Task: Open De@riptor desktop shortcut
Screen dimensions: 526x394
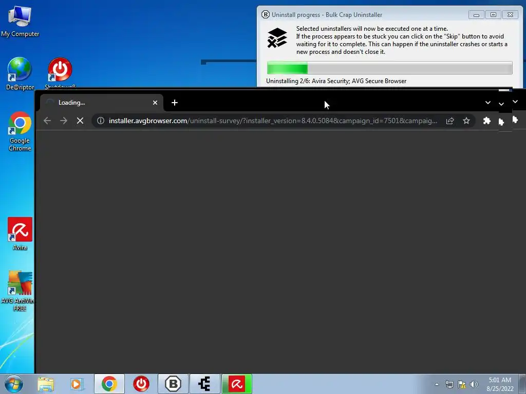Action: tap(20, 73)
